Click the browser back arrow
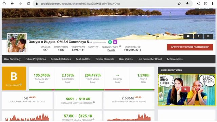 [12, 4]
